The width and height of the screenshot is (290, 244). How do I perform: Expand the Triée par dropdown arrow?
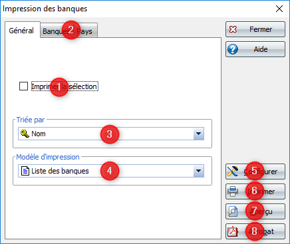pos(198,134)
